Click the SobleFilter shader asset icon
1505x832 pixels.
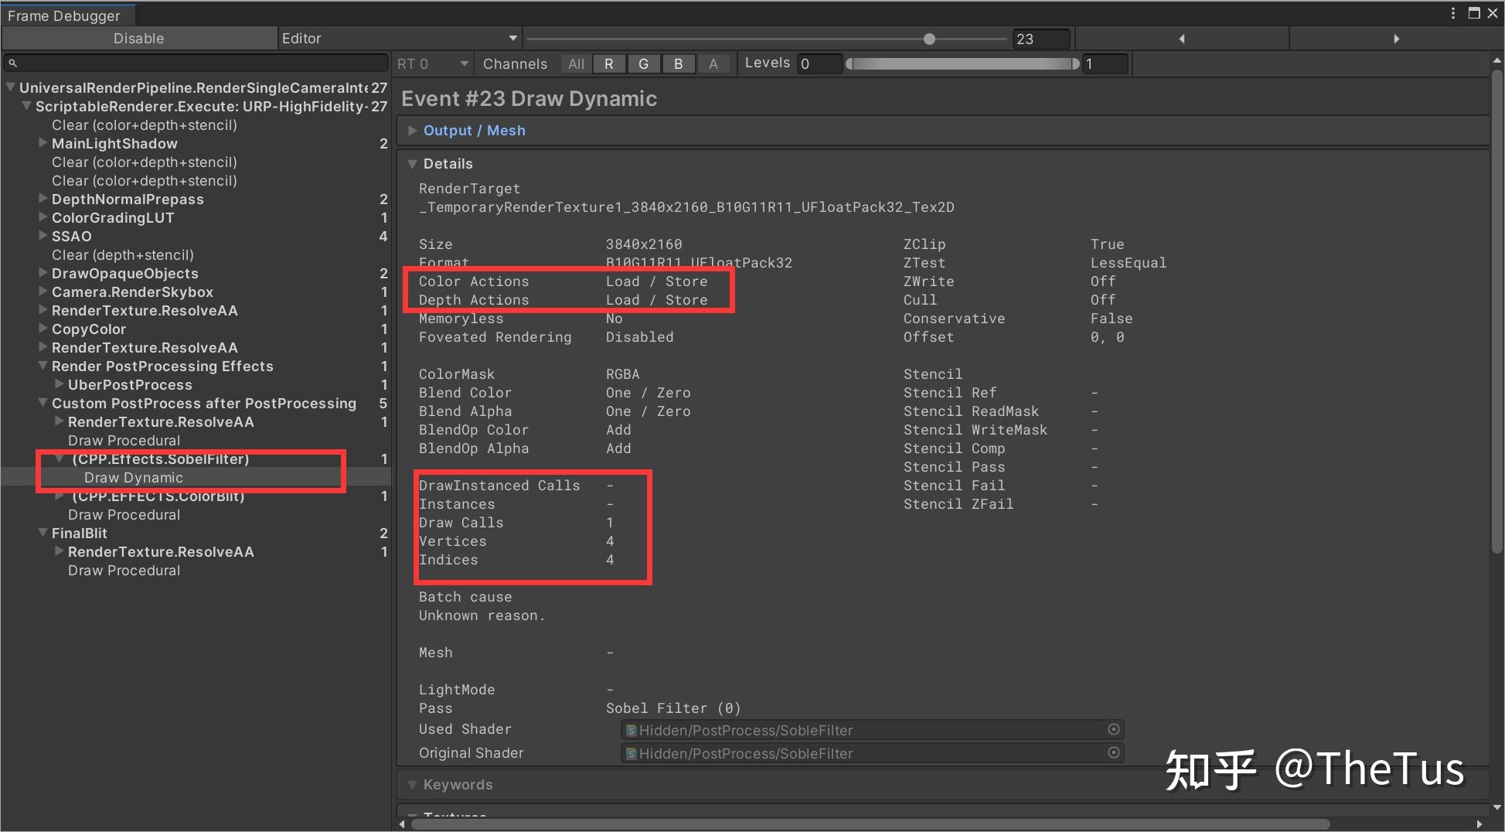click(x=631, y=730)
